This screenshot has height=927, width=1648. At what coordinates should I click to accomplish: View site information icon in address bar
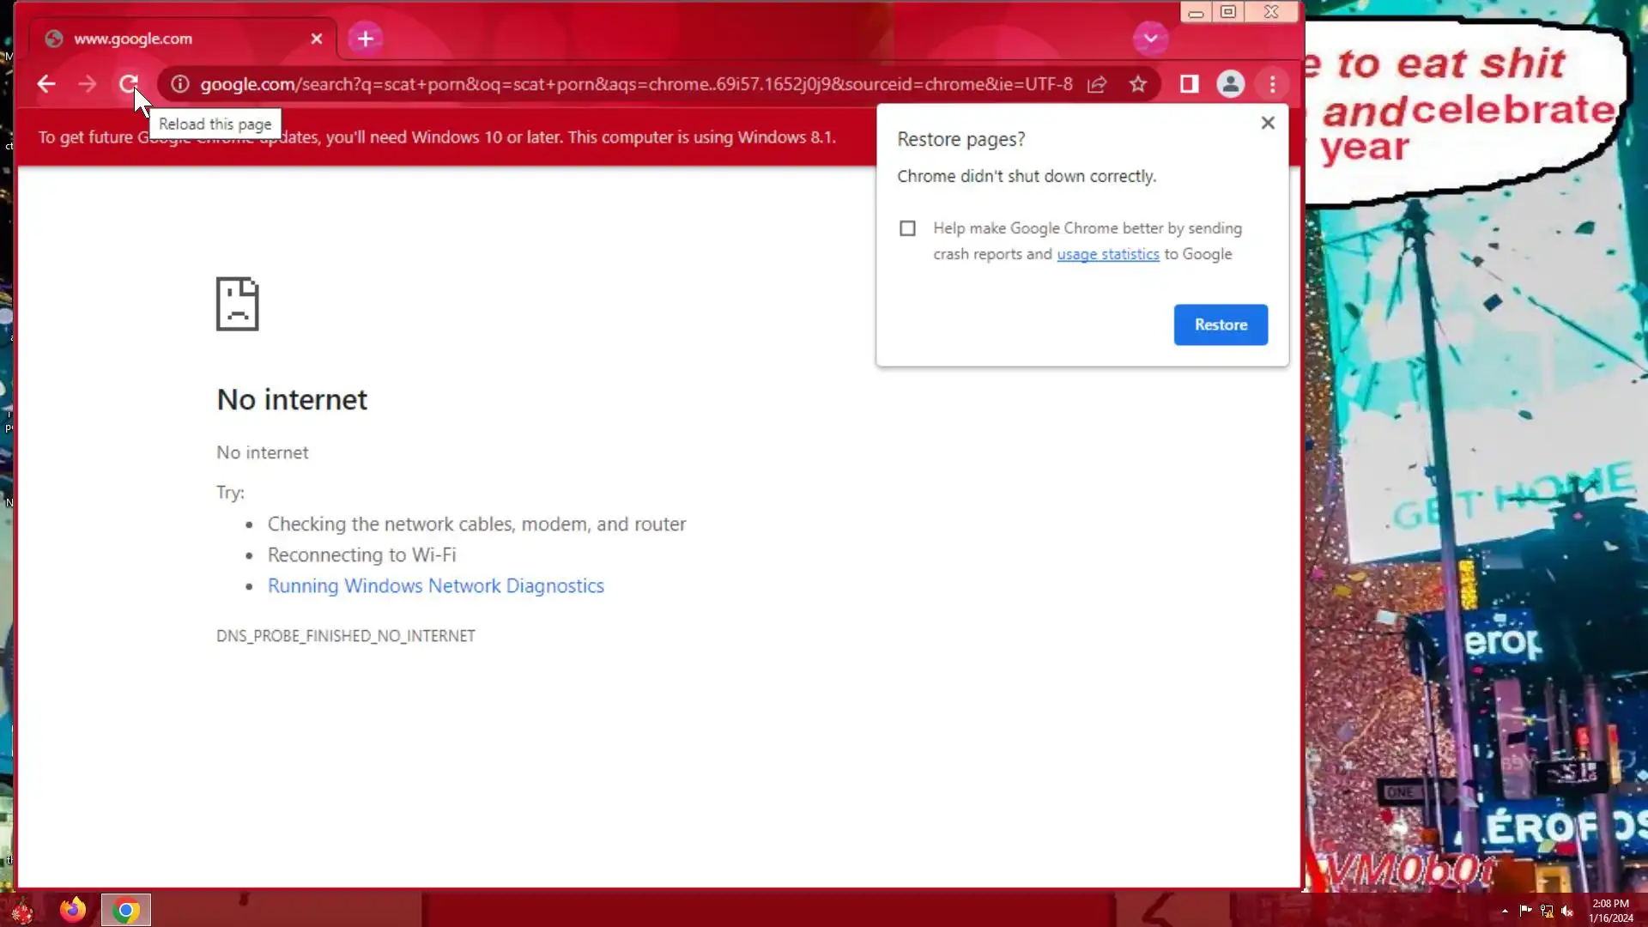coord(179,84)
